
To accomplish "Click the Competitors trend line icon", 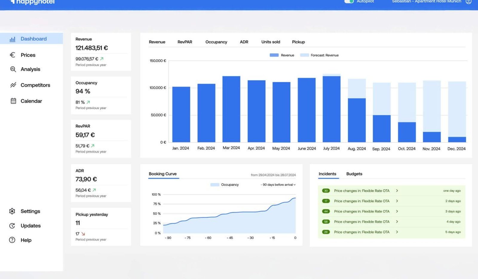I will 13,85.
